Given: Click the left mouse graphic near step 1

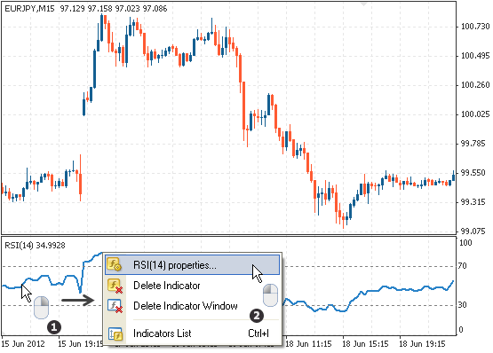Looking at the screenshot, I should coord(41,307).
